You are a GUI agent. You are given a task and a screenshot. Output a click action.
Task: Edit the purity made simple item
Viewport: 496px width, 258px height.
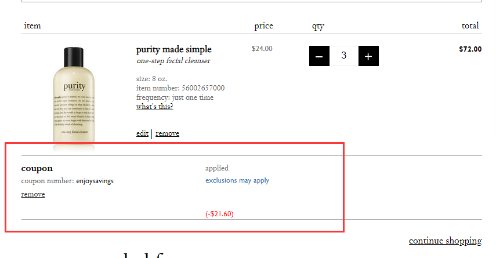pyautogui.click(x=142, y=133)
